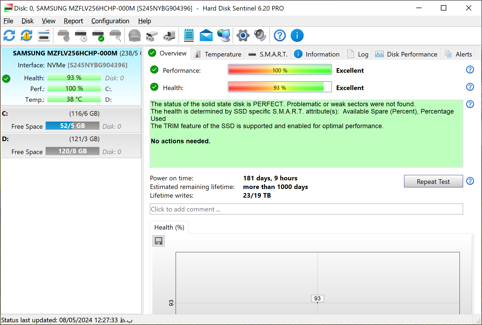Click the power on time value
The image size is (482, 325).
270,178
